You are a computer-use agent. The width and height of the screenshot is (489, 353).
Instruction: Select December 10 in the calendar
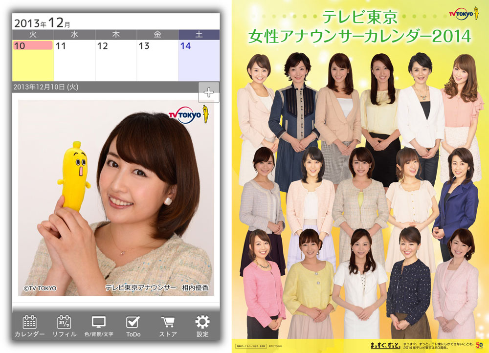tap(33, 60)
